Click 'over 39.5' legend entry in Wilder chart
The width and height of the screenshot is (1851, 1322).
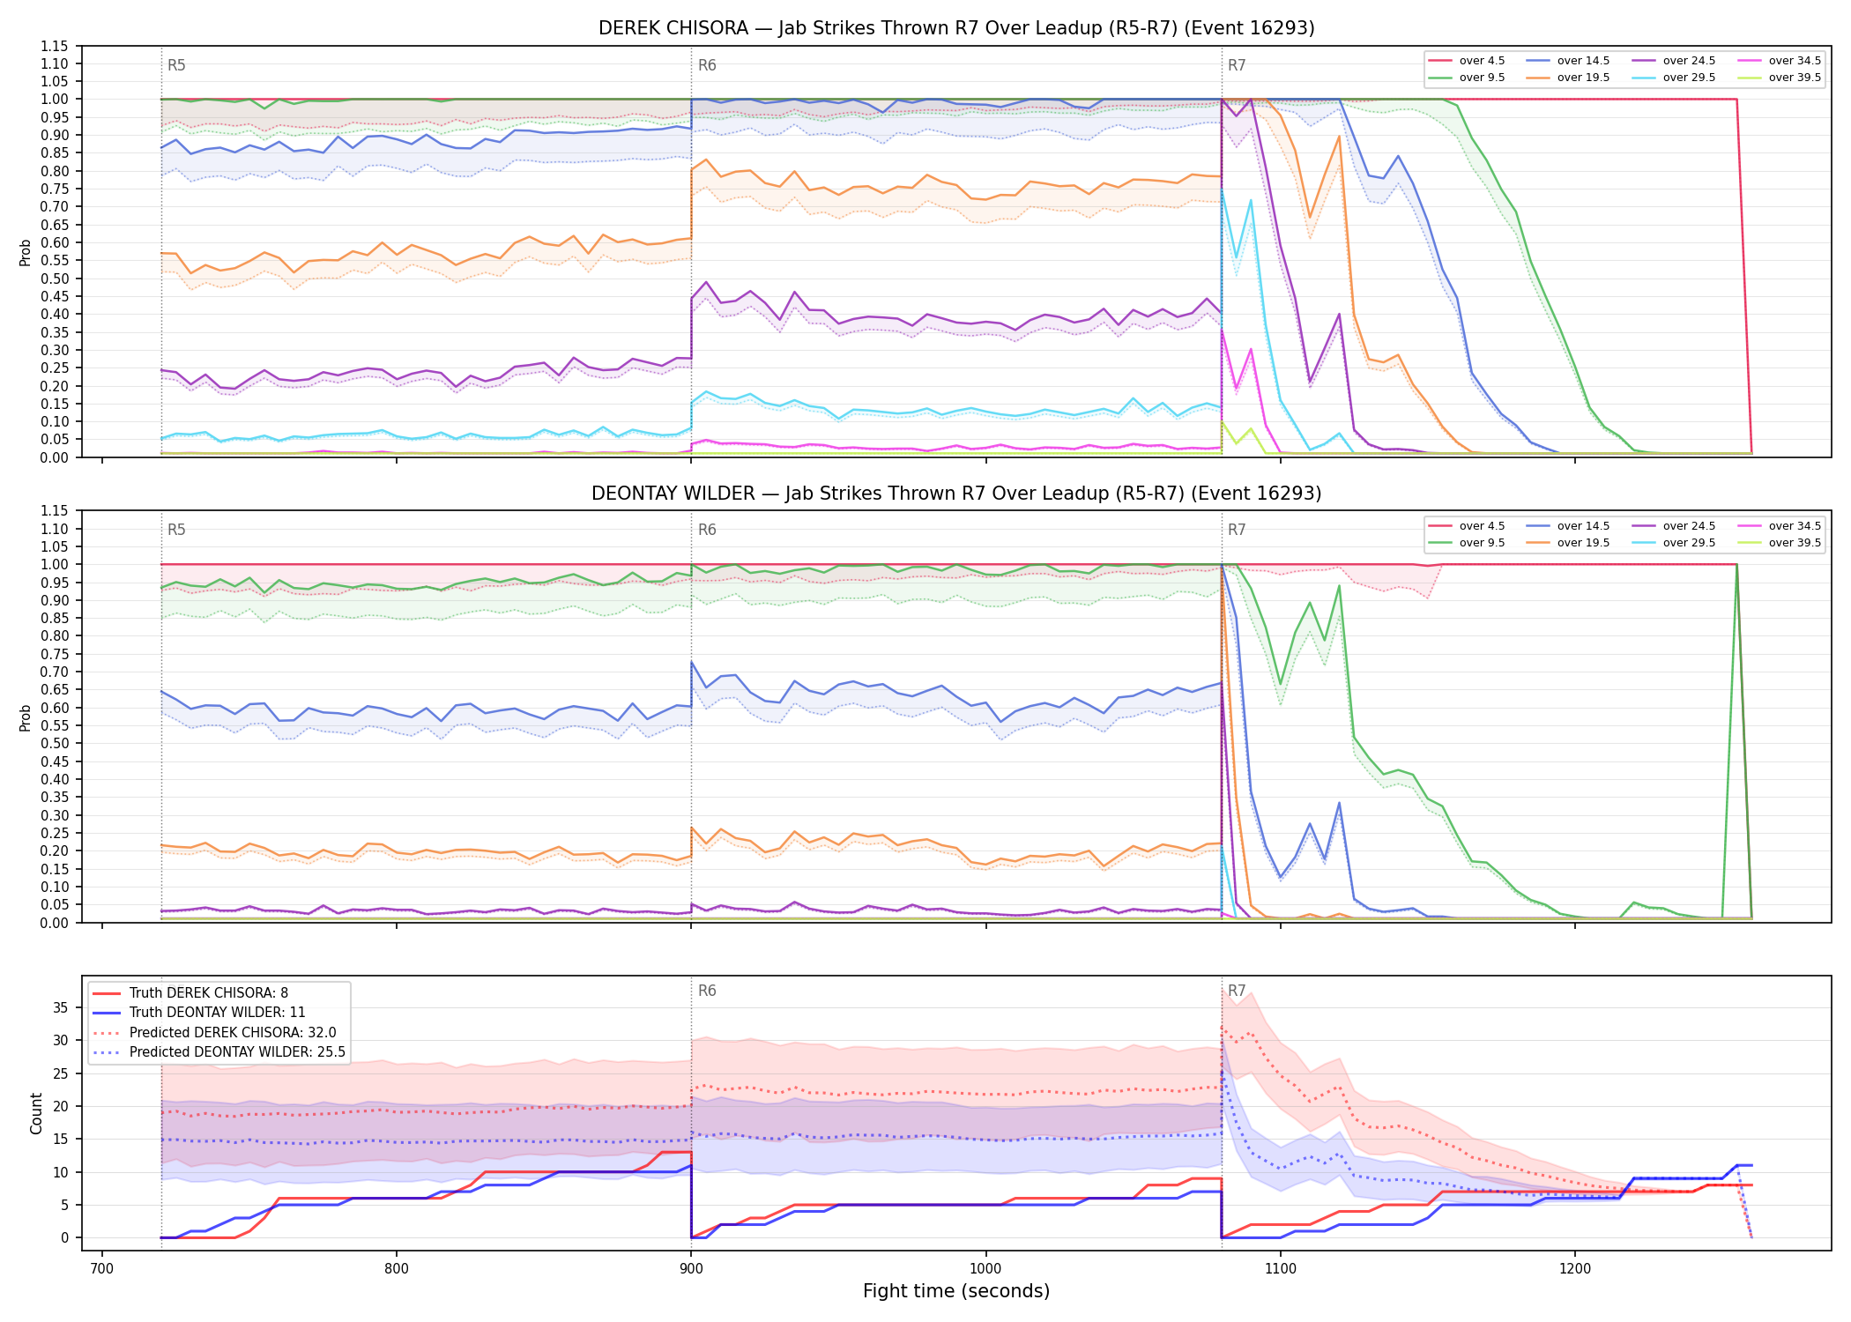[x=1780, y=543]
